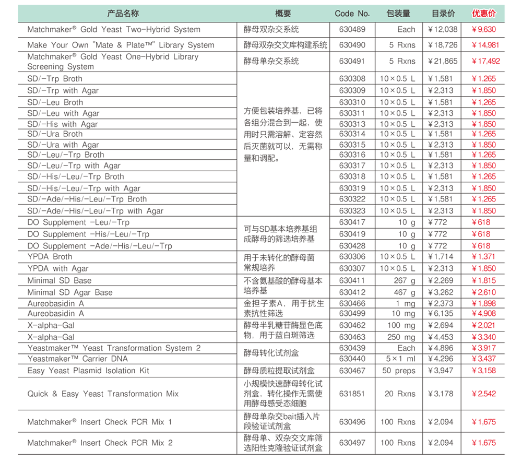Click the package amount 250 mg
The height and width of the screenshot is (462, 522).
pyautogui.click(x=401, y=337)
